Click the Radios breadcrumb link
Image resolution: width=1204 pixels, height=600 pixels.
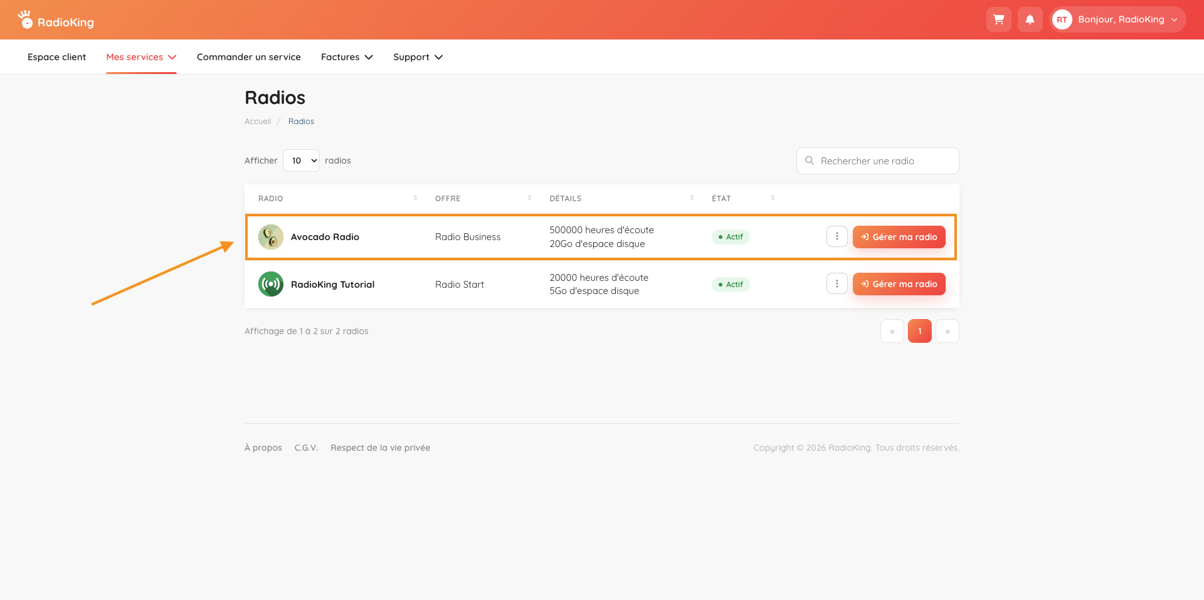point(301,122)
